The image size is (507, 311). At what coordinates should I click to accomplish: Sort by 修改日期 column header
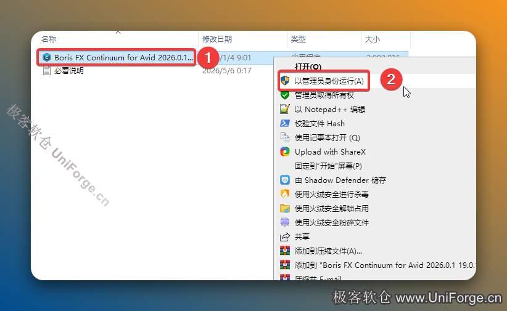click(217, 39)
